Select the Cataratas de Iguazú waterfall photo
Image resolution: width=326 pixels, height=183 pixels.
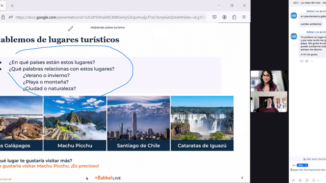pos(202,118)
